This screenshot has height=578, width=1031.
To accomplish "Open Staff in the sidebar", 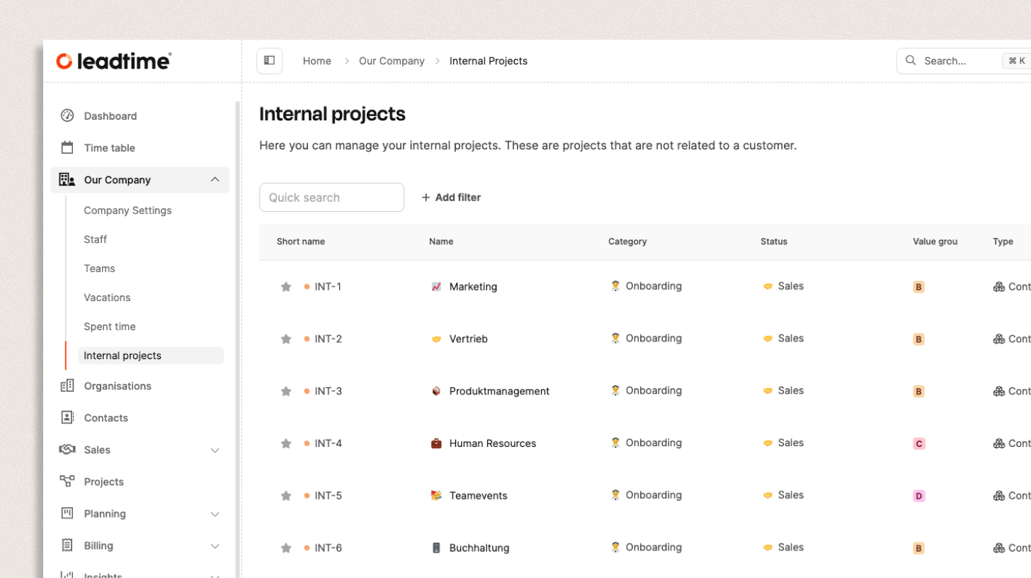I will pos(96,239).
